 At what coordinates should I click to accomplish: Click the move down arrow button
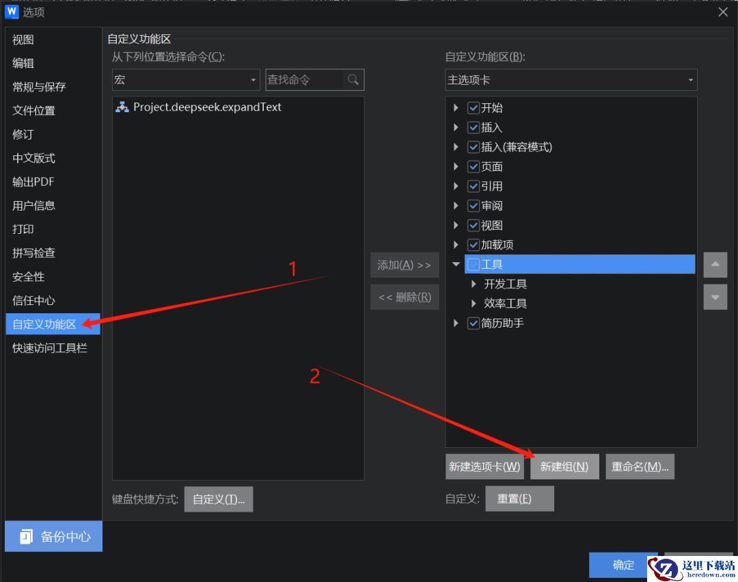(x=715, y=297)
